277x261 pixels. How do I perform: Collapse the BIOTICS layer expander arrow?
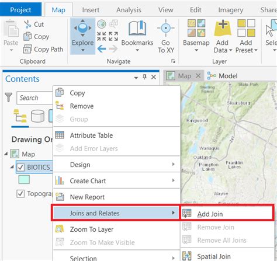(12, 167)
